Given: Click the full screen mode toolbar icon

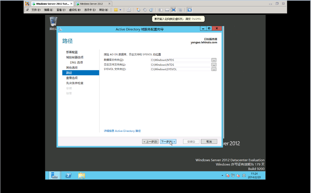Looking at the screenshot, I should click(x=174, y=10).
